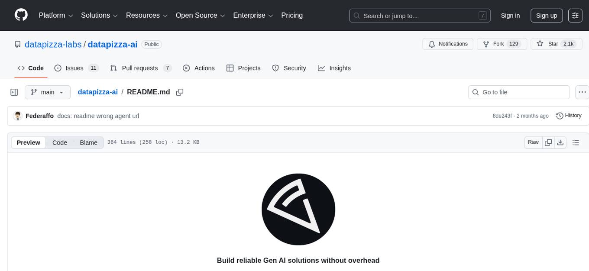Copy the README.md file path
This screenshot has height=271, width=589.
180,92
